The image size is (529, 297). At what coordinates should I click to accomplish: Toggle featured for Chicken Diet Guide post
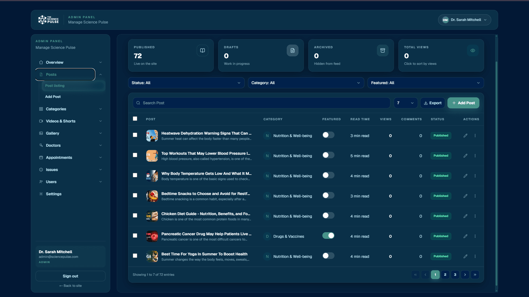pos(328,215)
